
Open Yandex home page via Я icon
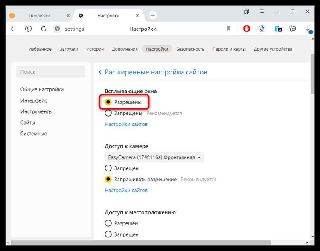29,29
